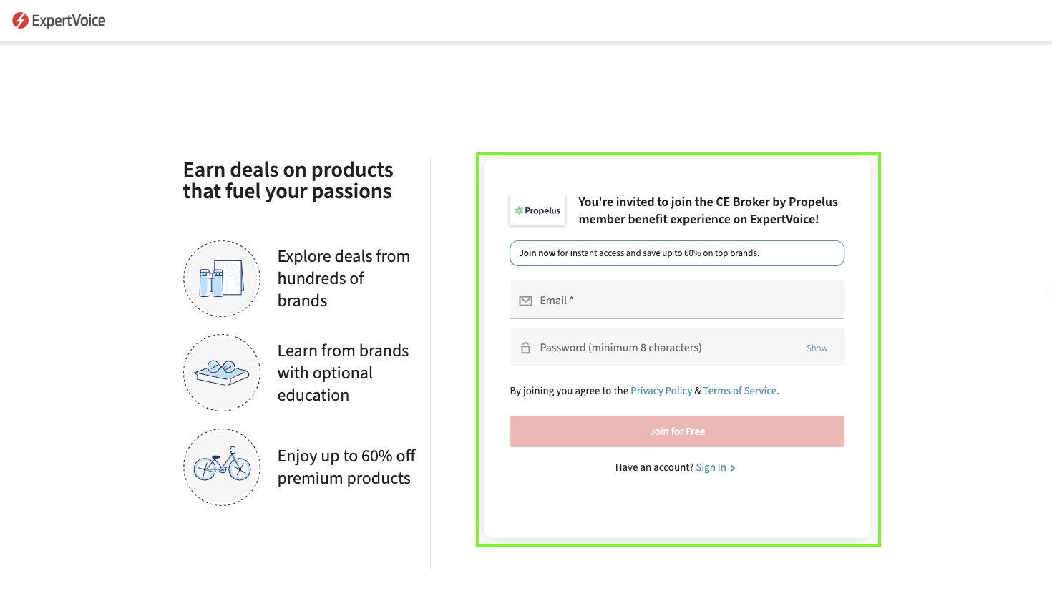Click the glasses on book illustration
Viewport: 1052px width, 591px height.
point(222,373)
